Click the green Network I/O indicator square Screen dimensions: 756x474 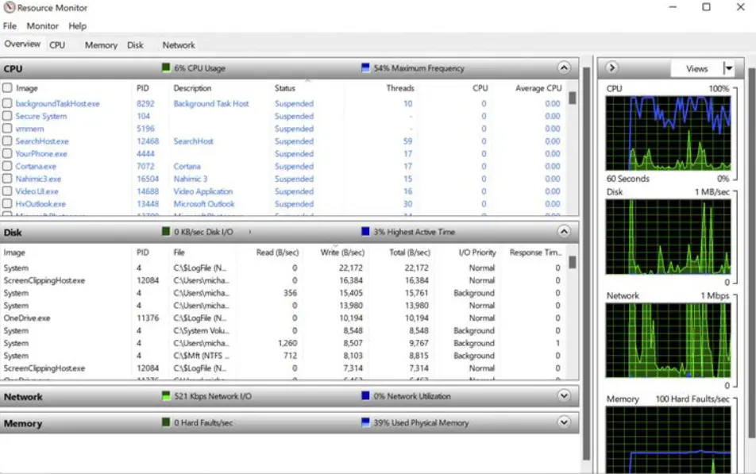(x=167, y=396)
